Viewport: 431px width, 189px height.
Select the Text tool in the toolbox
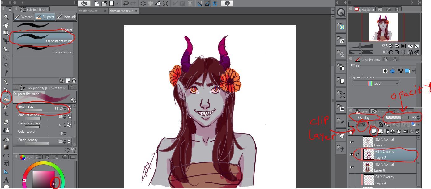(6, 180)
